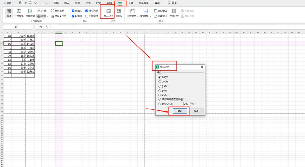Switch to 页面布局 page layout view
Screen dimensions: 305x167
point(30,13)
